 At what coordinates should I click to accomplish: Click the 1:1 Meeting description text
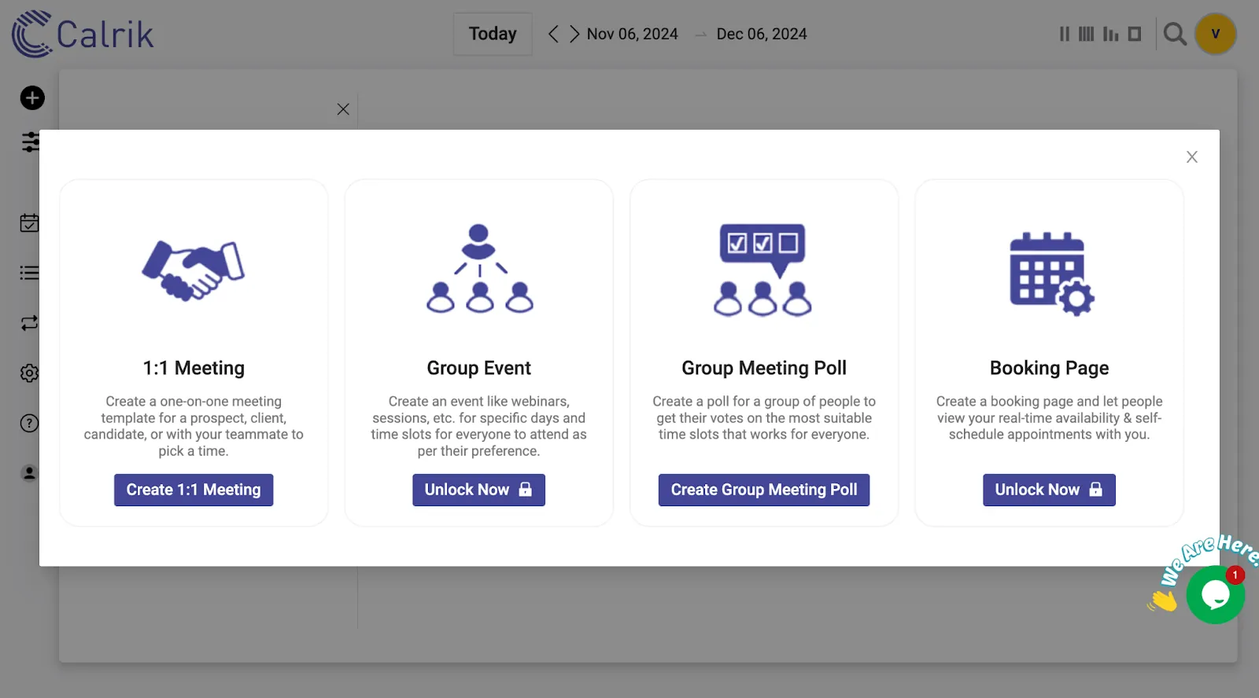[194, 426]
